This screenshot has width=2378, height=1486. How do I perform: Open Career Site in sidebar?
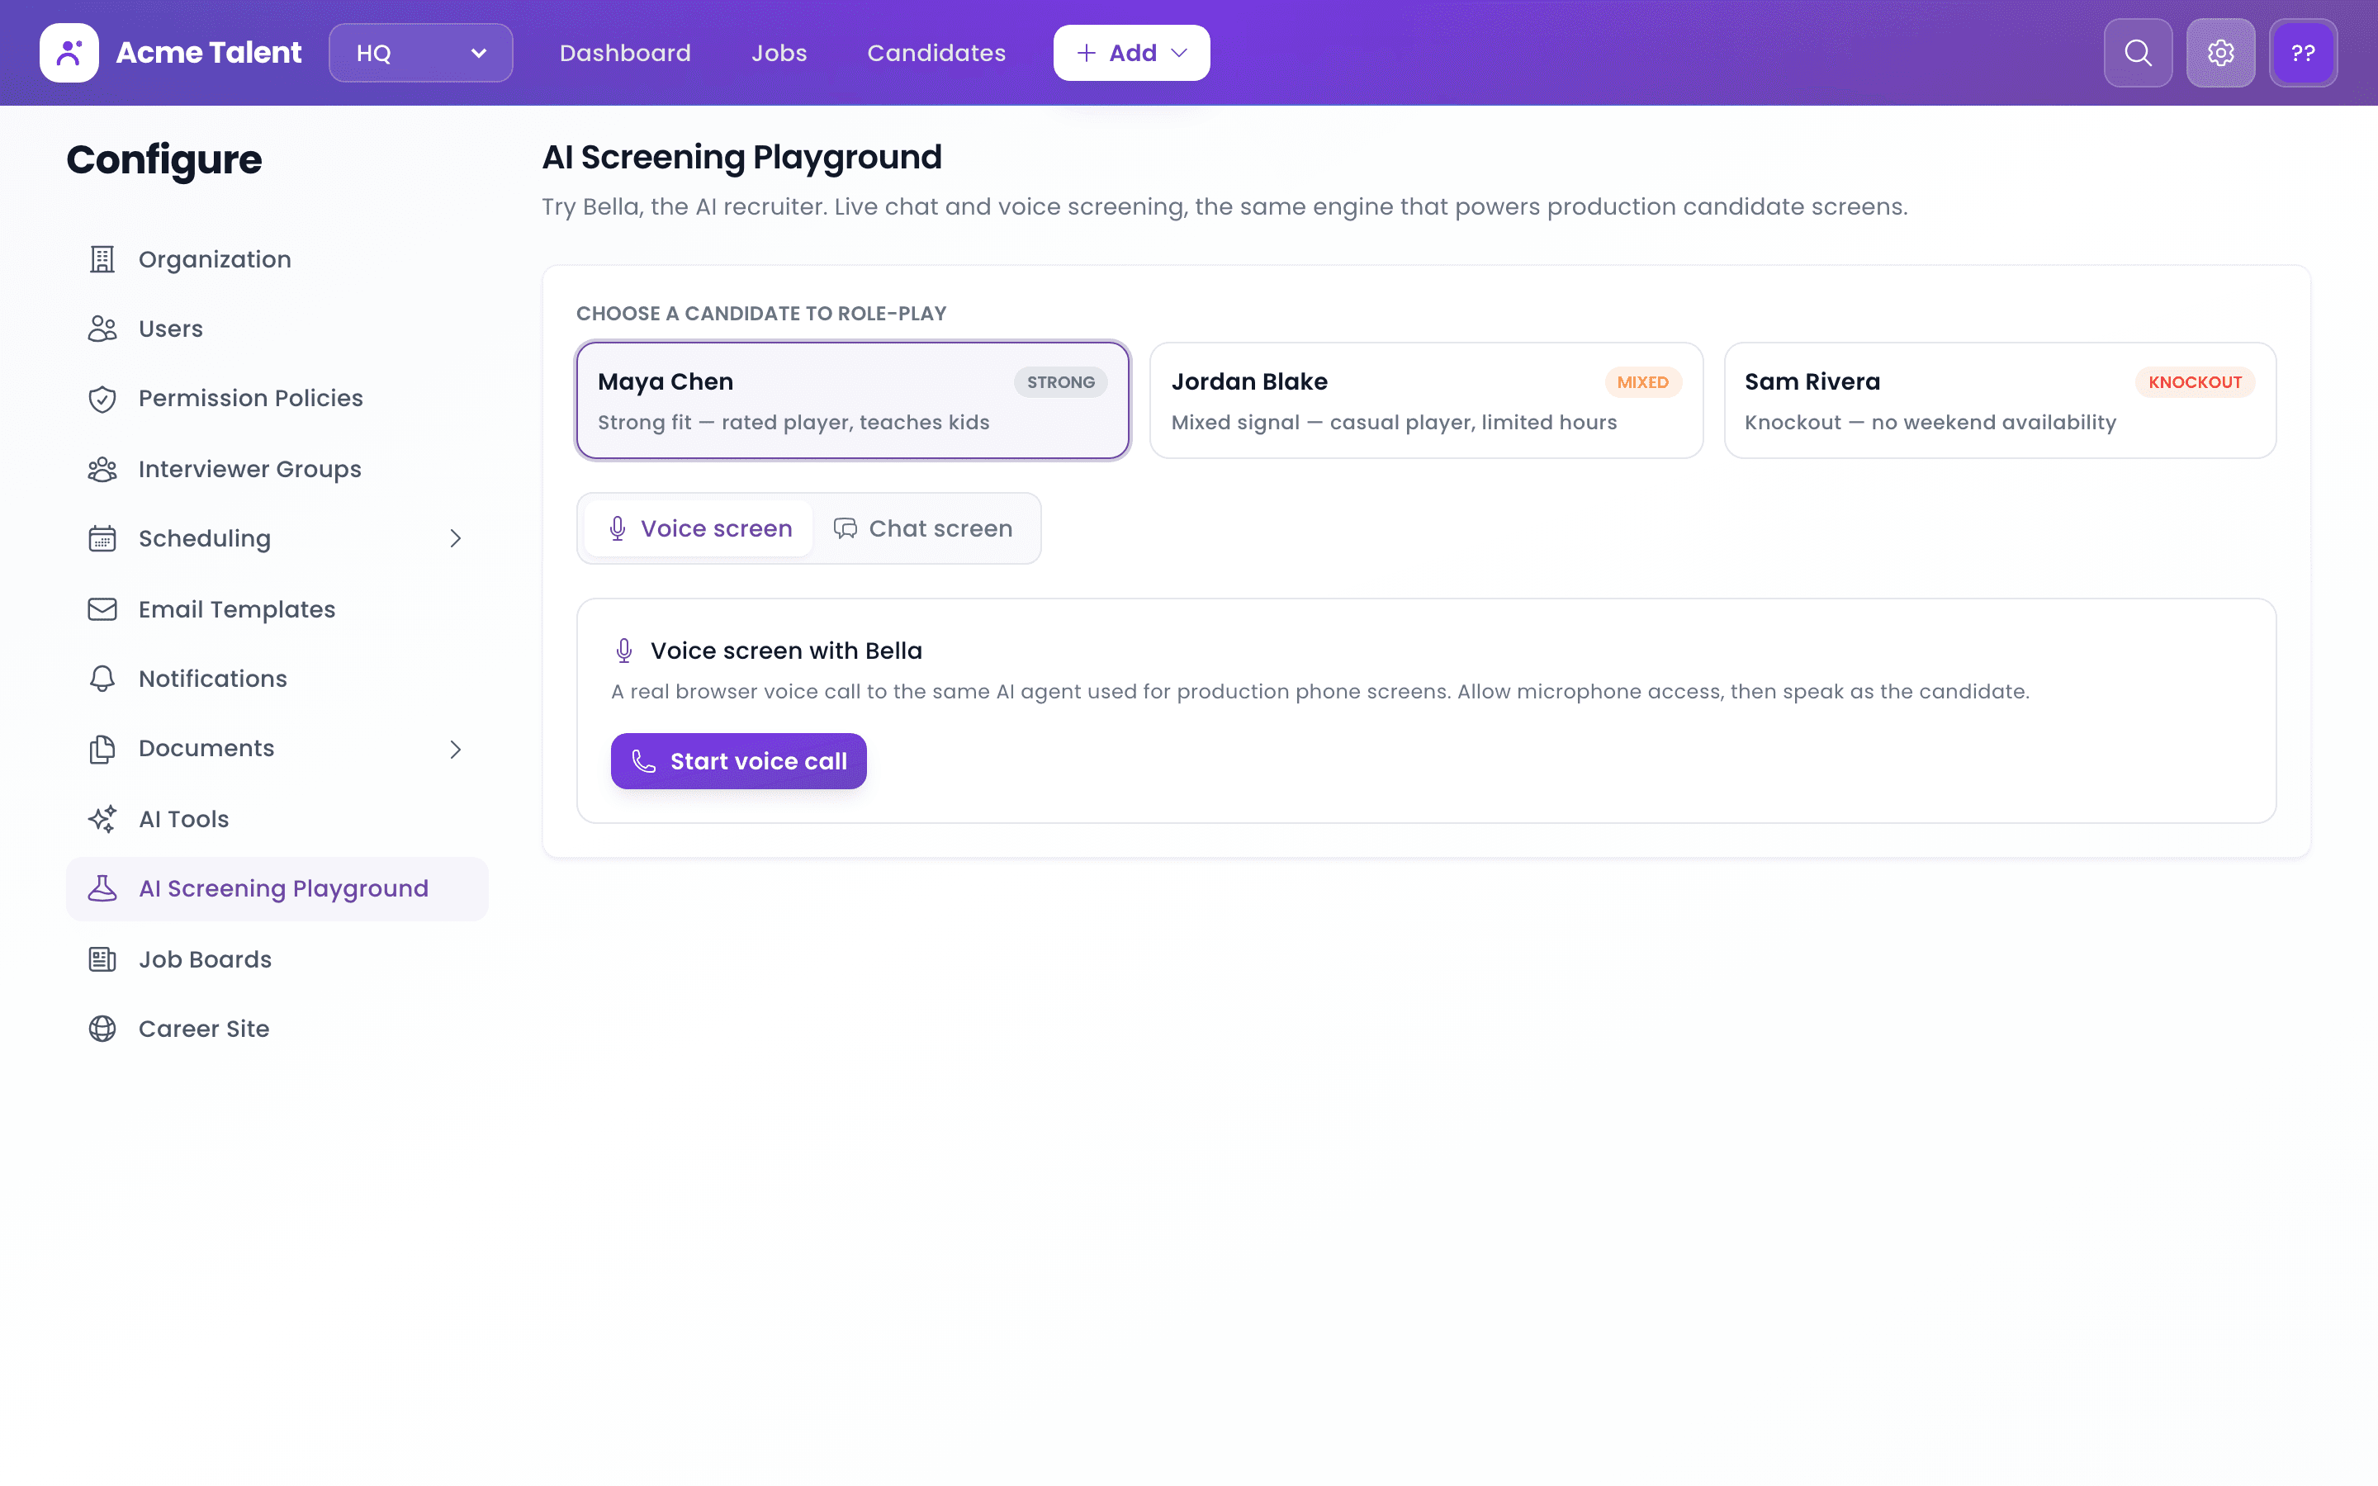coord(277,1029)
